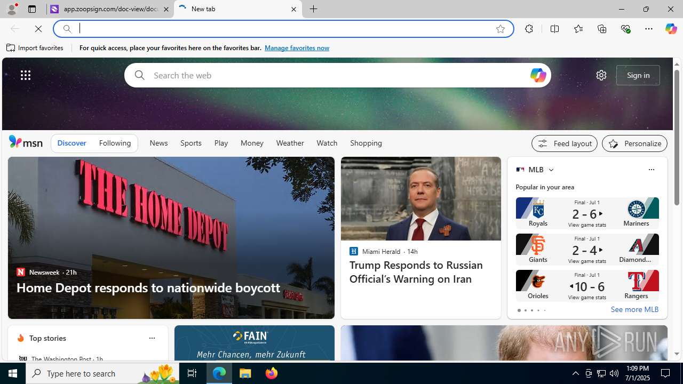This screenshot has width=683, height=384.
Task: Click the Personalize button
Action: pyautogui.click(x=634, y=143)
